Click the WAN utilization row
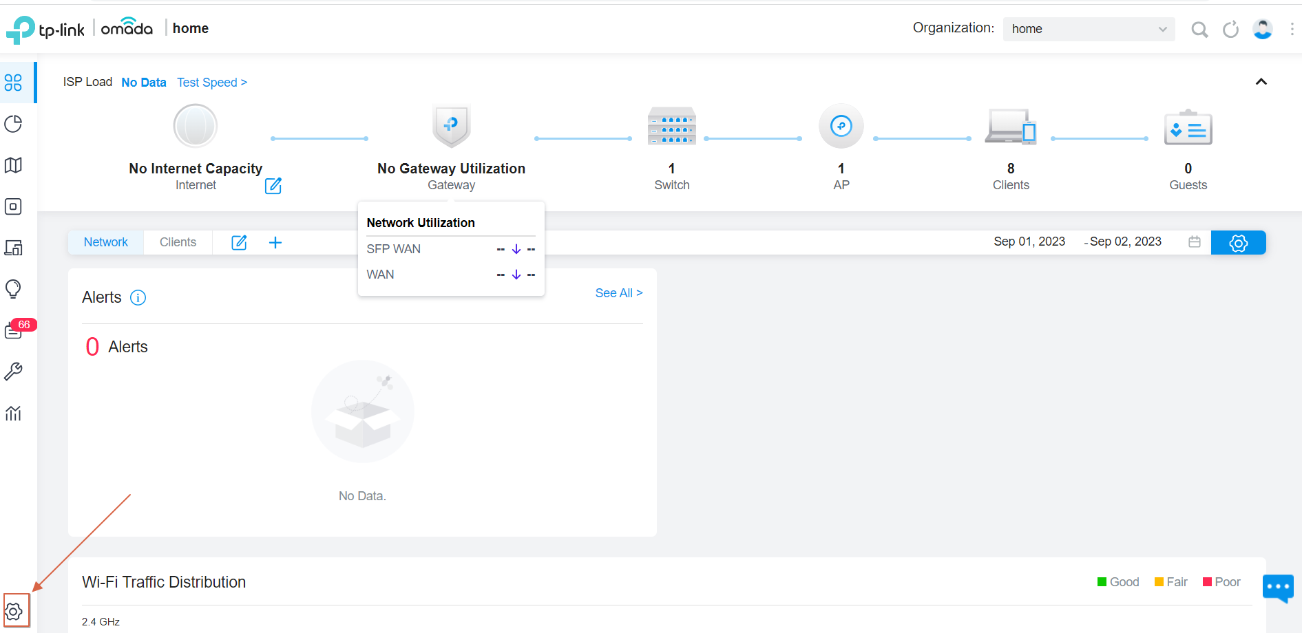Viewport: 1302px width, 633px height. coord(451,275)
